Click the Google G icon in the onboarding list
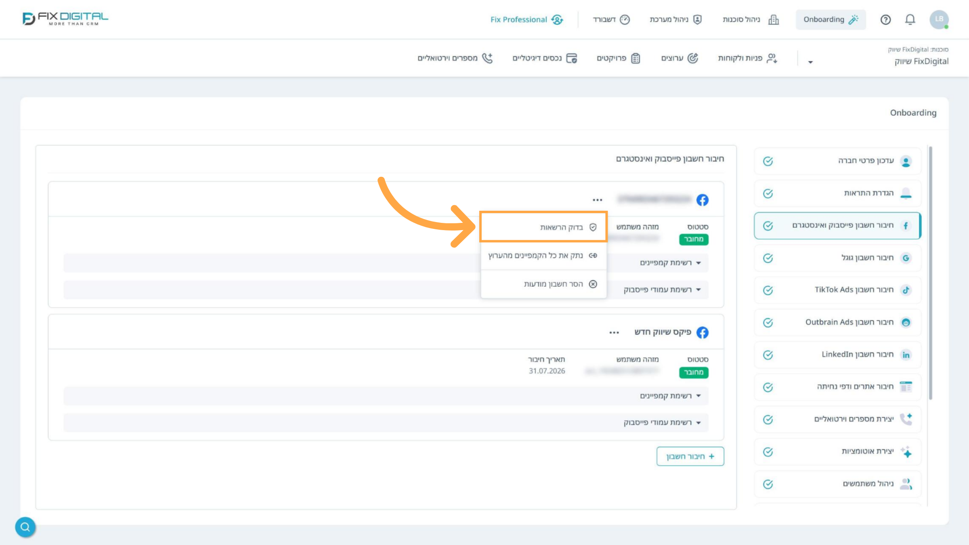This screenshot has height=545, width=969. [906, 258]
